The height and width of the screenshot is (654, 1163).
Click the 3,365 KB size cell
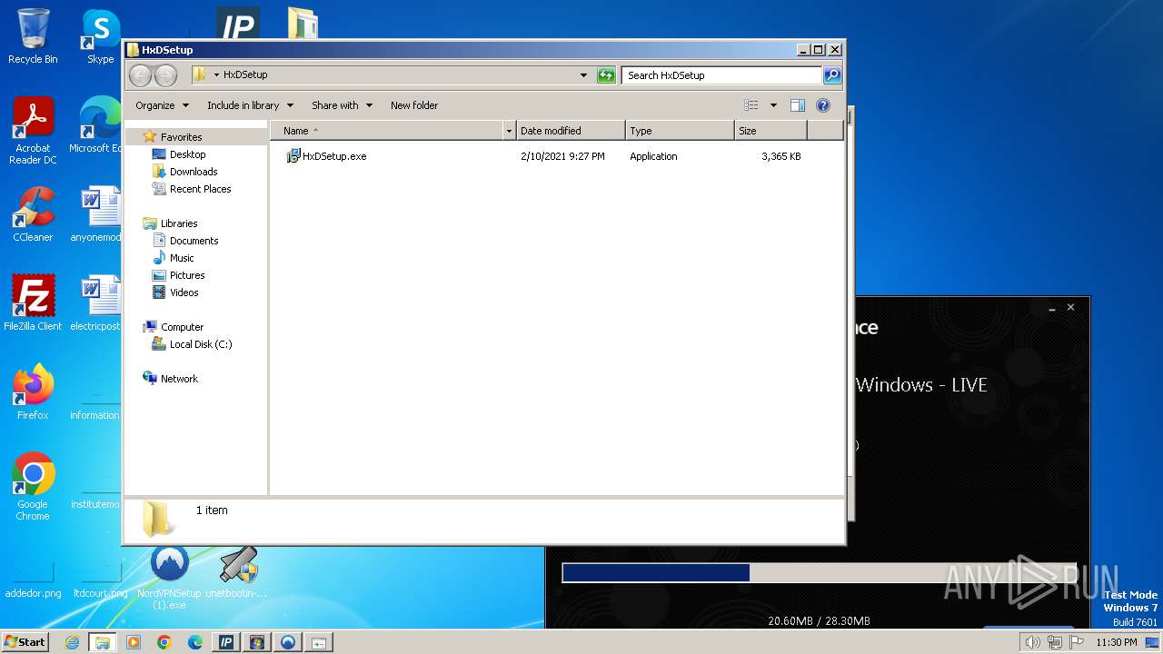(x=781, y=156)
